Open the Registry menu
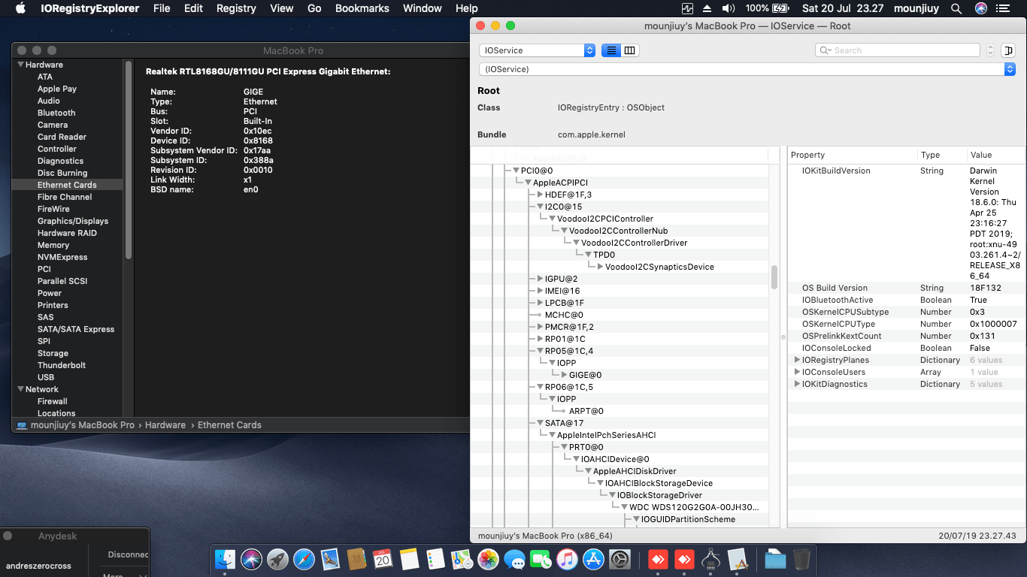1027x577 pixels. coord(236,8)
